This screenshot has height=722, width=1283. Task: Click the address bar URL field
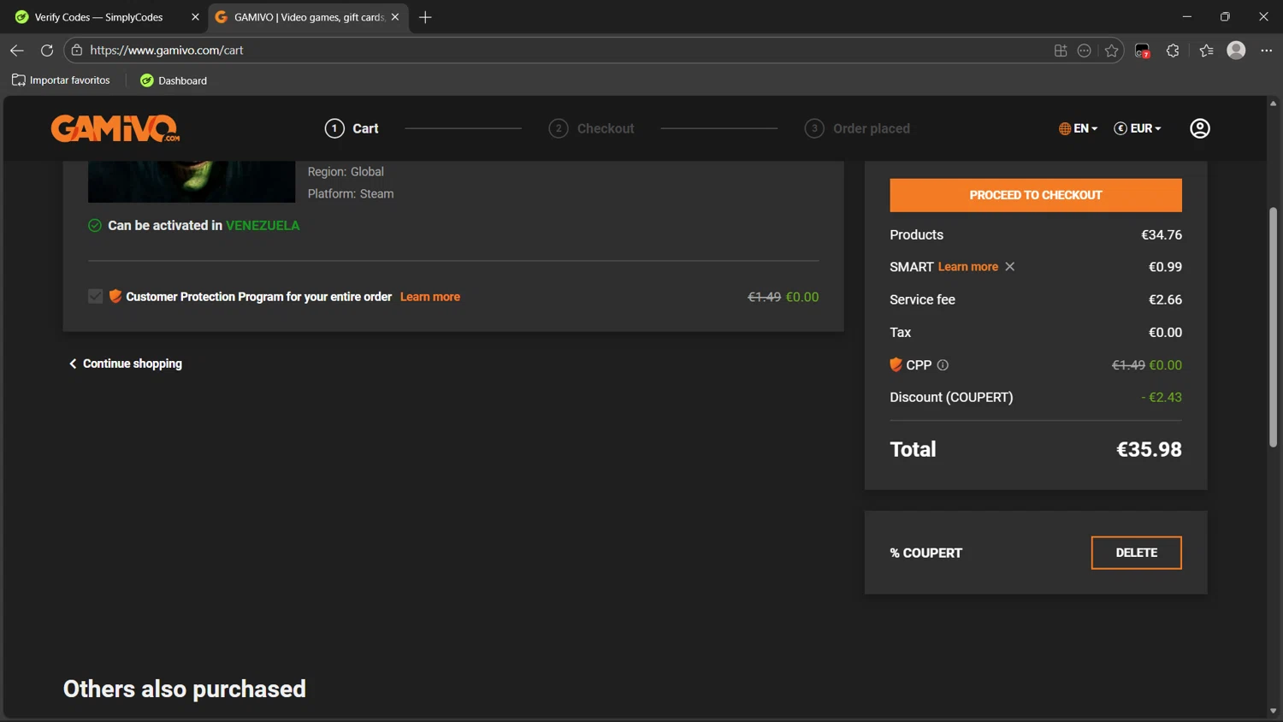tap(565, 50)
